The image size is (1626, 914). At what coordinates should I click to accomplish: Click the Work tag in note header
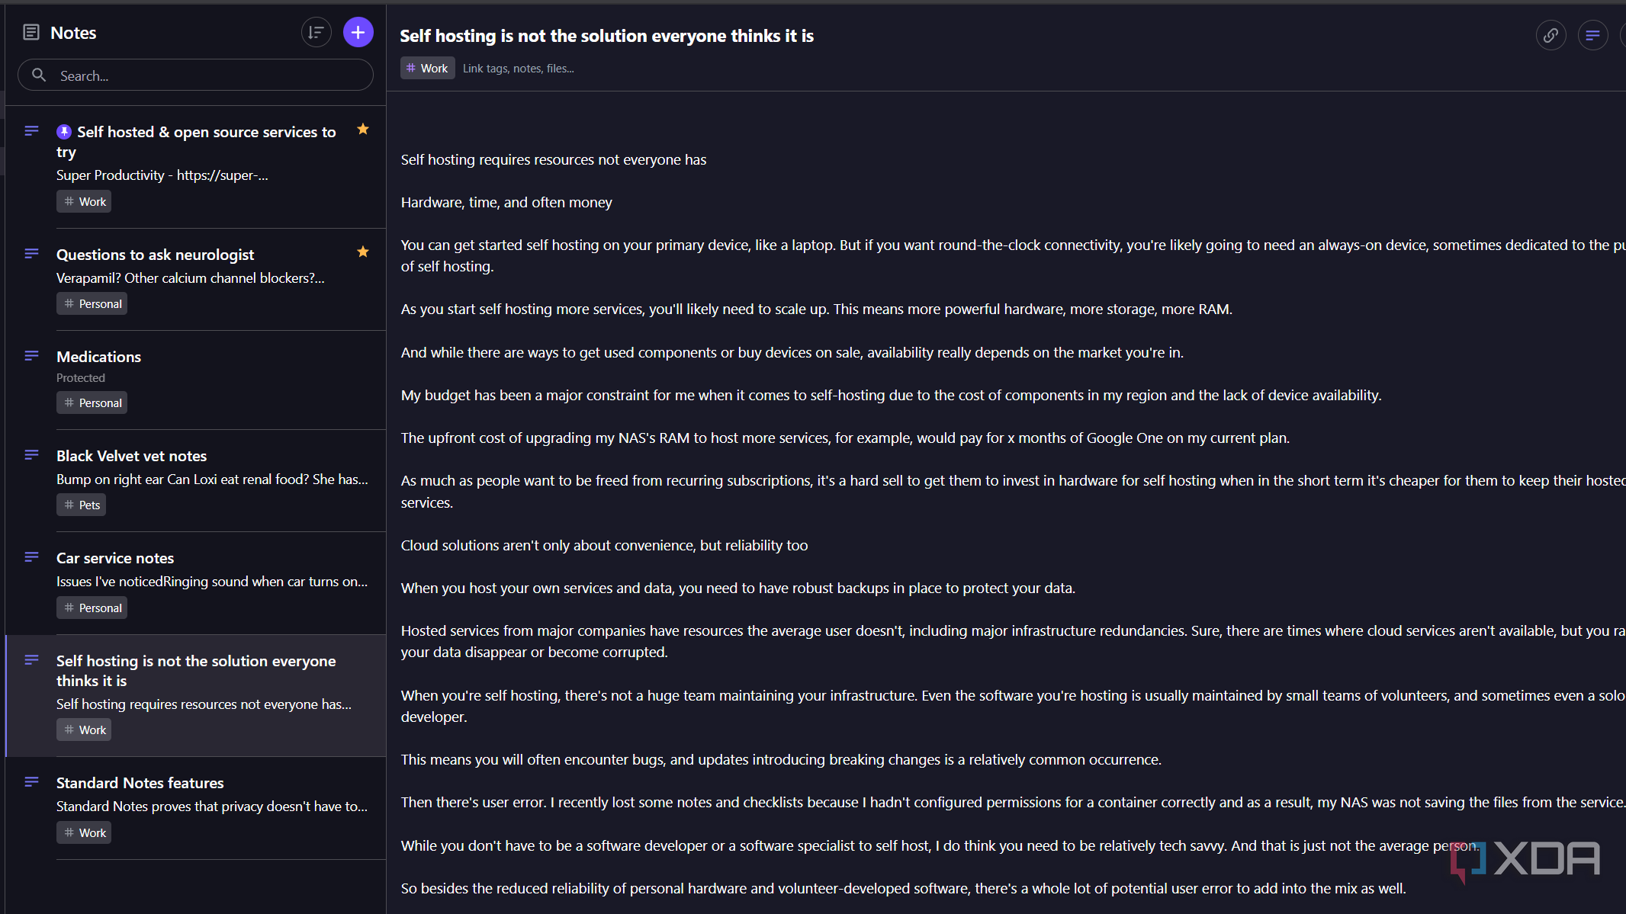coord(427,68)
